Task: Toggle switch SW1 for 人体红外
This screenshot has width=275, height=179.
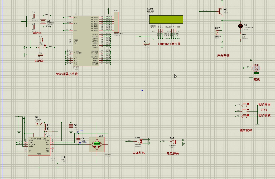Action: click(x=139, y=141)
